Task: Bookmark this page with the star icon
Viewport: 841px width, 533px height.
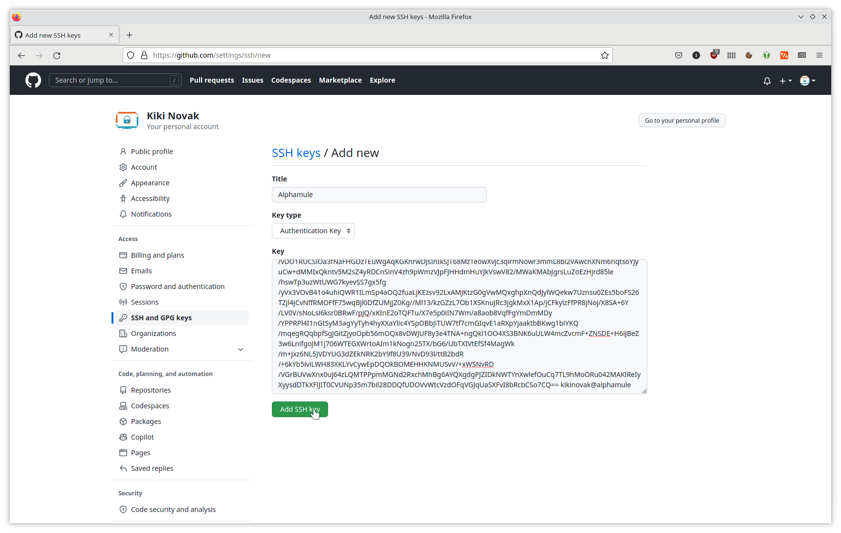Action: [604, 55]
